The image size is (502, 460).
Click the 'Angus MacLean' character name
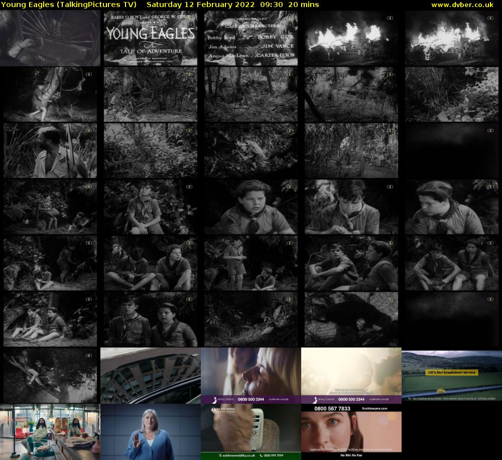tap(228, 56)
